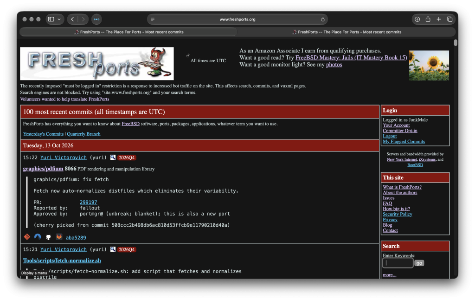Open About the authors
This screenshot has width=475, height=301.
tap(400, 192)
